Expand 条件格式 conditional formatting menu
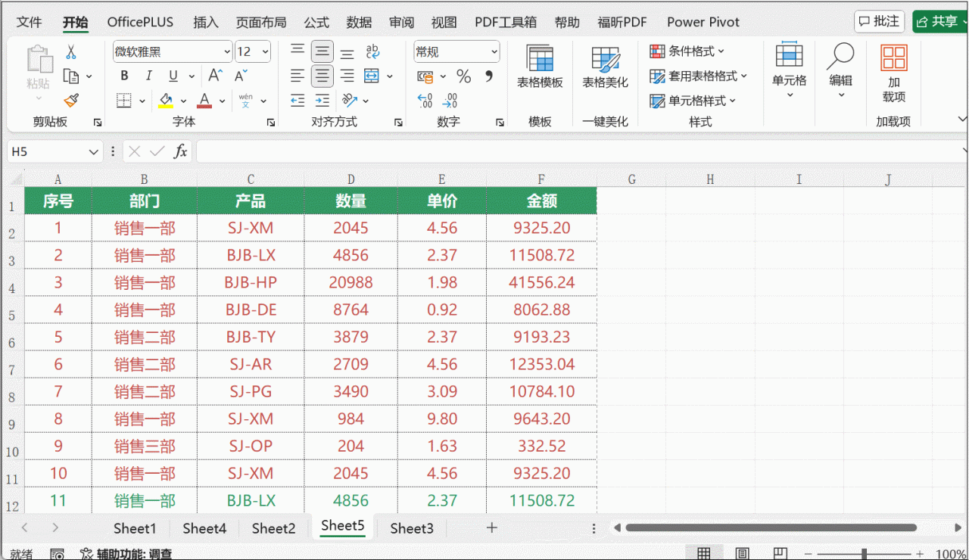 [x=687, y=51]
